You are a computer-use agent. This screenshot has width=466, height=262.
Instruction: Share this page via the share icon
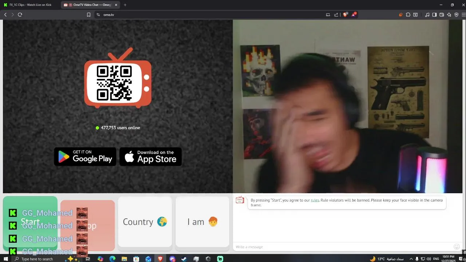336,15
